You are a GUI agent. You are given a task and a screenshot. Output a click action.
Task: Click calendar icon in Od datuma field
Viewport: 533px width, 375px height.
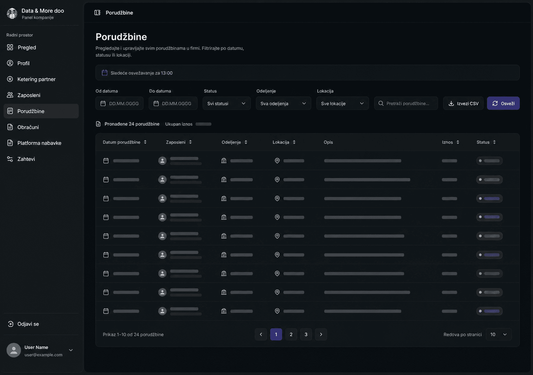coord(103,103)
